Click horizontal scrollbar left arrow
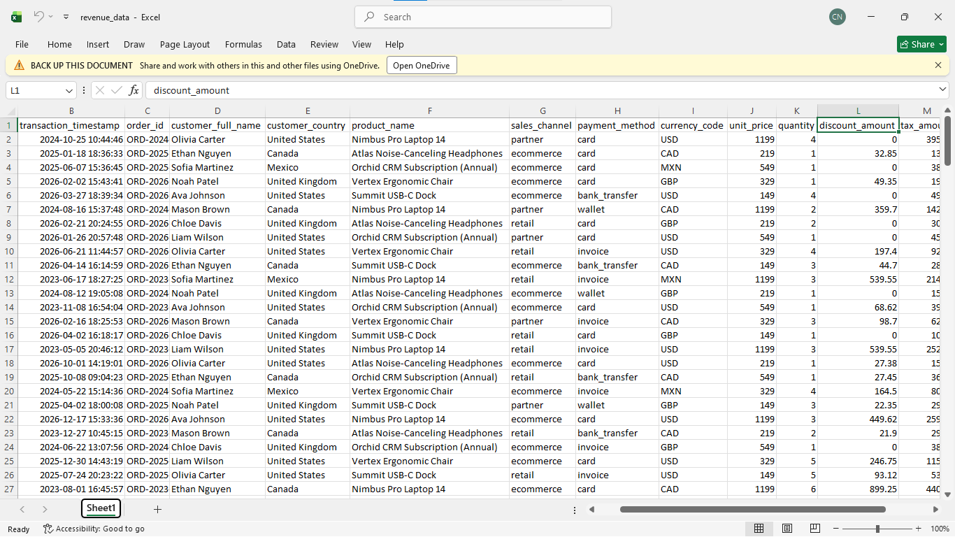 tap(591, 510)
